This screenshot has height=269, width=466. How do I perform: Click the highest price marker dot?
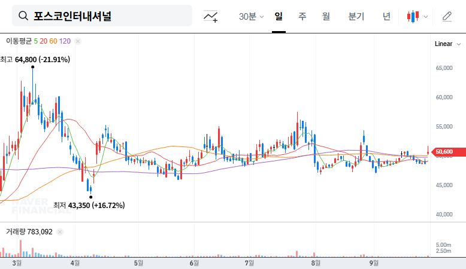[x=33, y=67]
